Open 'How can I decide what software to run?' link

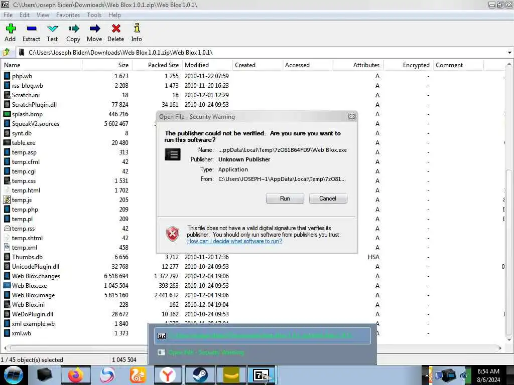pos(234,241)
